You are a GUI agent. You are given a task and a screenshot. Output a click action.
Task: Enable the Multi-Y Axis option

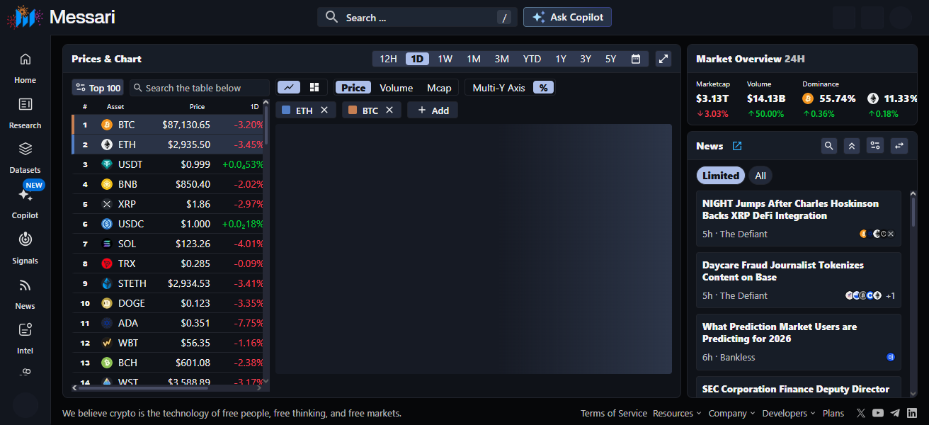[x=498, y=88]
